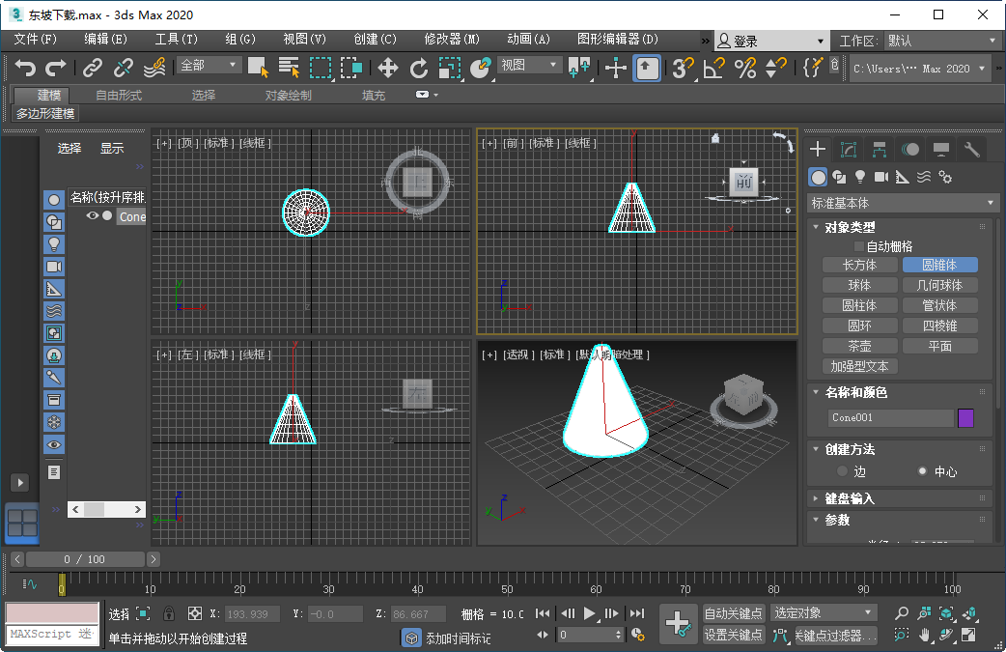Click the Cone001 name input field

point(892,417)
